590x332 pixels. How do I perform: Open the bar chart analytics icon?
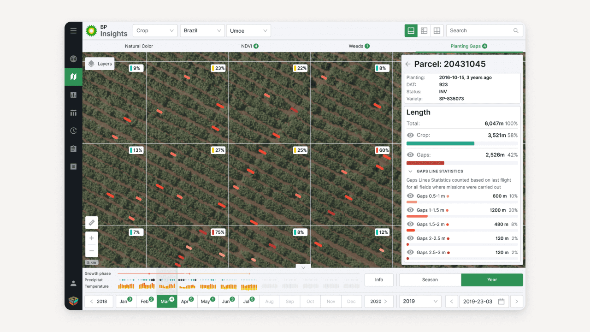[73, 95]
